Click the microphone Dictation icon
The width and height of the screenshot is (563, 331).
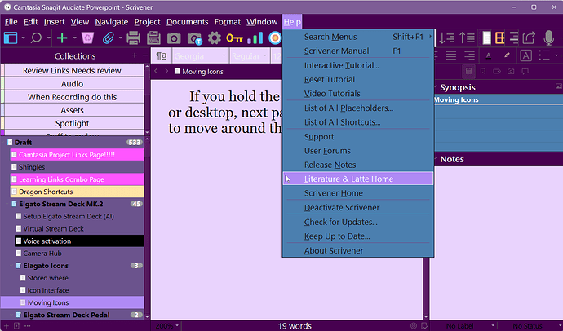[x=548, y=38]
